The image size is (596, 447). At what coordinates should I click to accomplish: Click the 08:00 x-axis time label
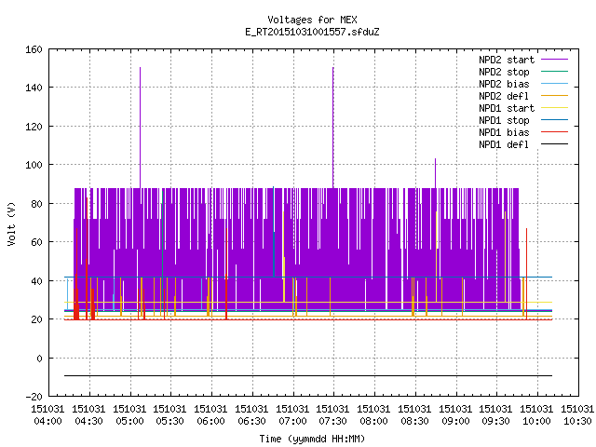pyautogui.click(x=374, y=422)
